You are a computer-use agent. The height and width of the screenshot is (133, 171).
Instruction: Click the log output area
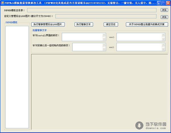point(99,92)
